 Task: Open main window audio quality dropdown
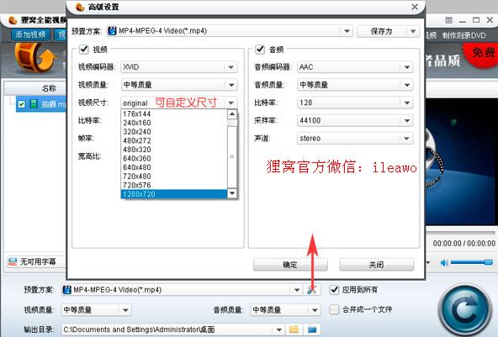[315, 310]
